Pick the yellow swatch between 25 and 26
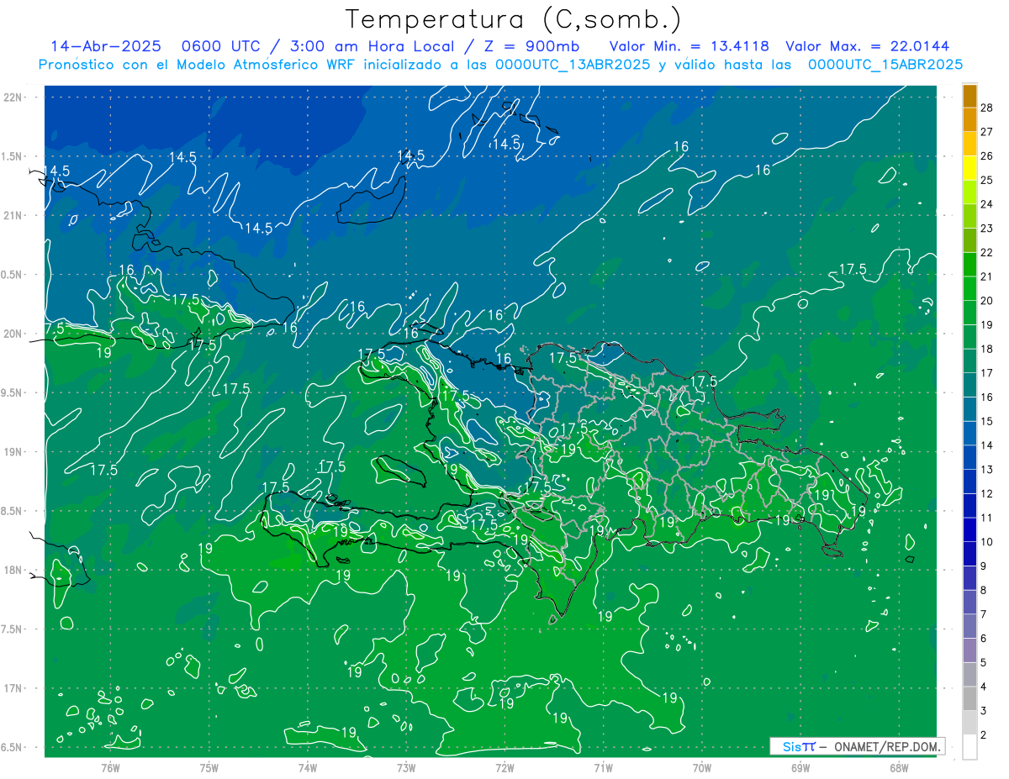 click(x=969, y=168)
